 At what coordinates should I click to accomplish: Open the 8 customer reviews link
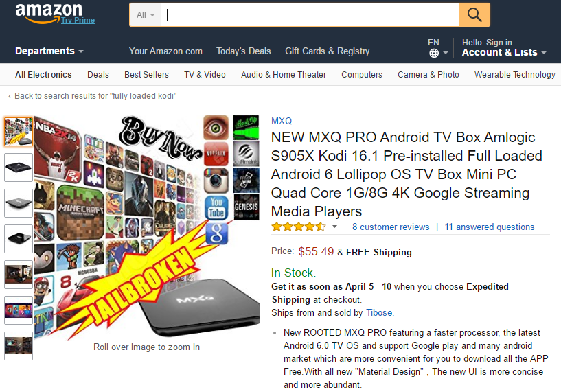pos(391,227)
